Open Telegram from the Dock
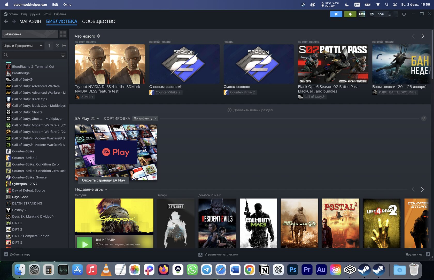Screen dimensions: 434x280 [x=206, y=270]
